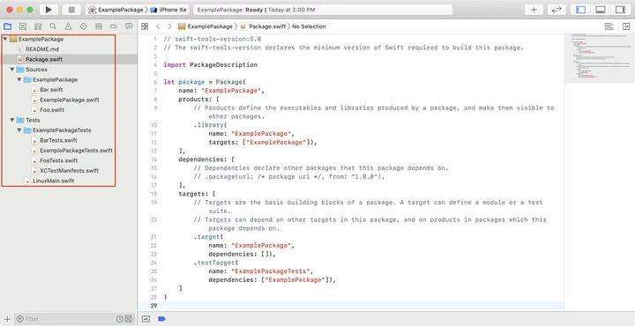Open the editor options lines icon
The height and width of the screenshot is (326, 635).
click(609, 26)
